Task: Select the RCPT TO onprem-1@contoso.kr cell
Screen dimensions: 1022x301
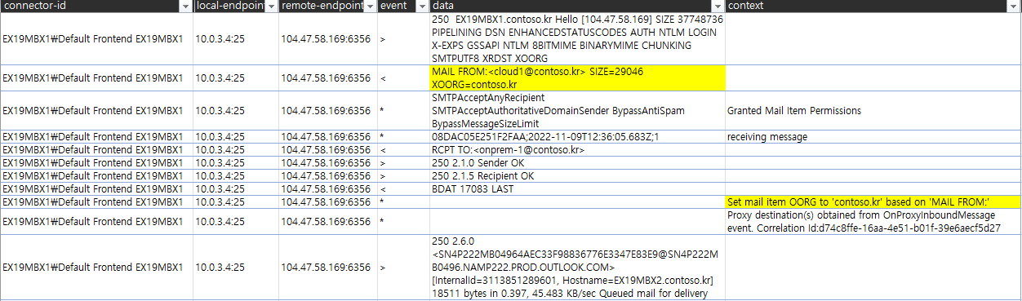Action: click(577, 149)
